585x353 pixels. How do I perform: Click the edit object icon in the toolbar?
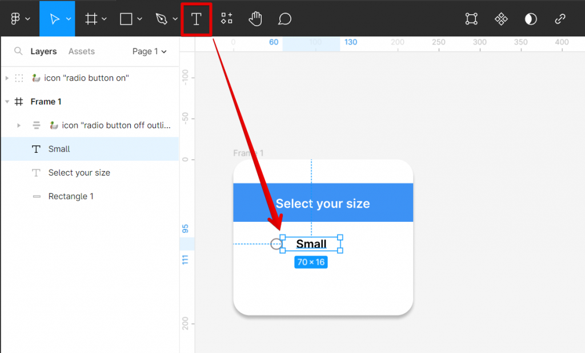point(471,19)
